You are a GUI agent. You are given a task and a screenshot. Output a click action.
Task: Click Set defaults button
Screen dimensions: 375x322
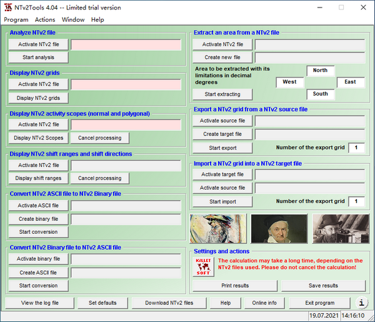click(x=102, y=303)
